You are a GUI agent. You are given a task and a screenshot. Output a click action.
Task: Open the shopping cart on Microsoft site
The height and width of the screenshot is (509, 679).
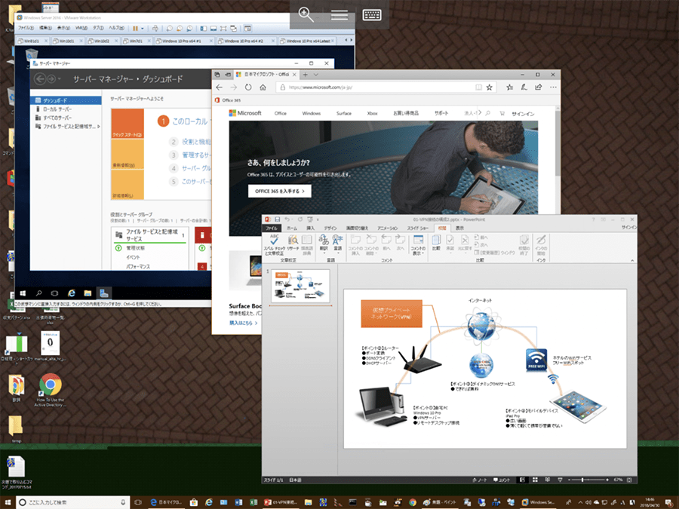click(x=499, y=113)
